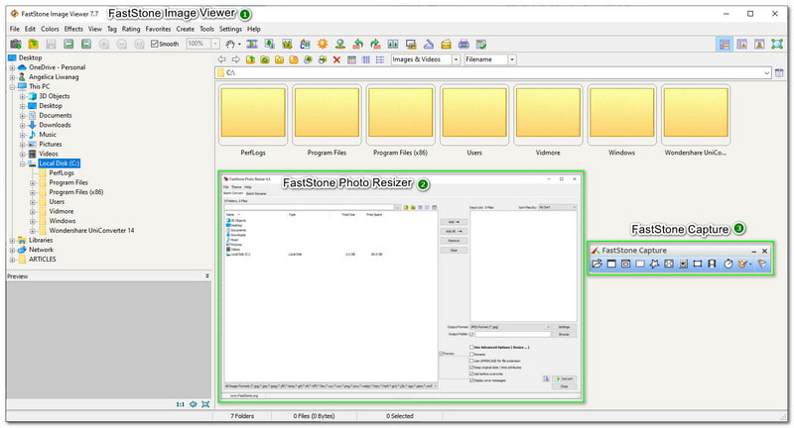The height and width of the screenshot is (428, 794).
Task: Expand the Libraries tree node
Action: pos(11,240)
